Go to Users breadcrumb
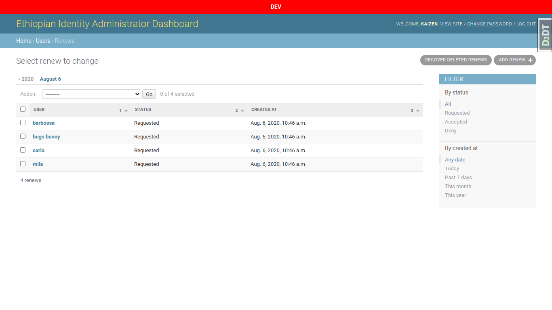Viewport: 552px width, 310px height. pyautogui.click(x=43, y=41)
